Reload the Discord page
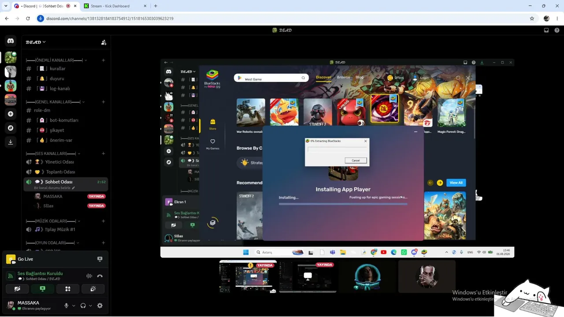The height and width of the screenshot is (317, 564). point(28,18)
